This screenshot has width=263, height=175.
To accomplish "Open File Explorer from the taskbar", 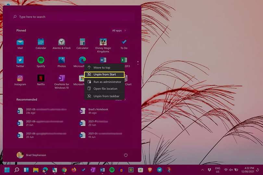I will [x=36, y=170].
